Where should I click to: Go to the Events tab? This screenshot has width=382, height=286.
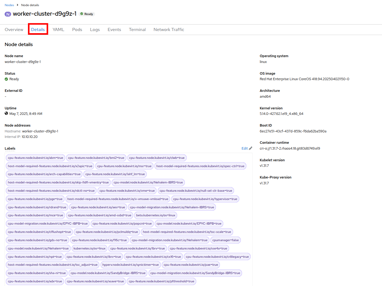pyautogui.click(x=114, y=30)
